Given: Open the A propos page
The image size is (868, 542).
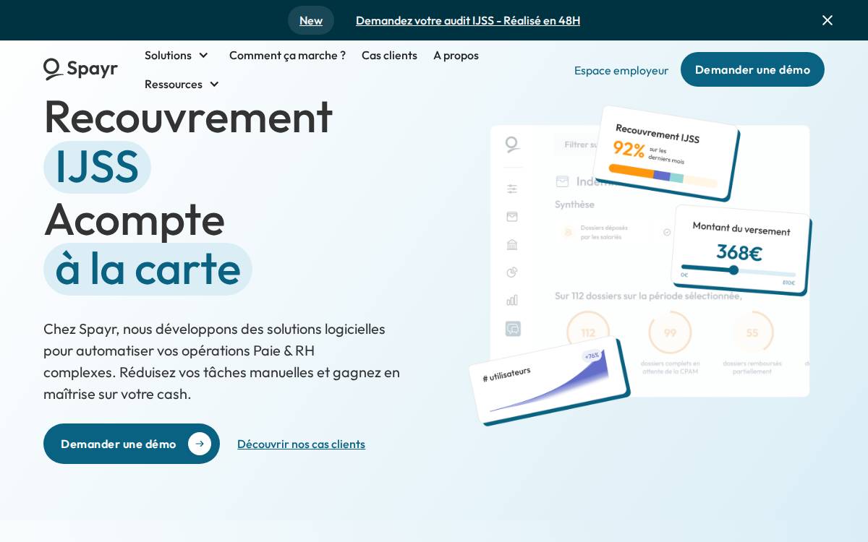Looking at the screenshot, I should 456,55.
